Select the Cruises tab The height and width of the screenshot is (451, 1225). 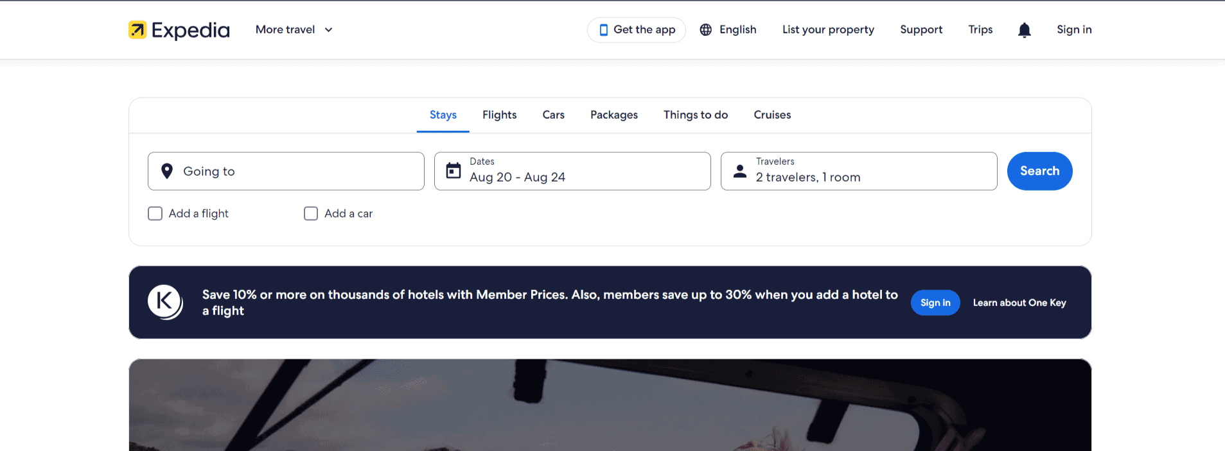(x=771, y=115)
